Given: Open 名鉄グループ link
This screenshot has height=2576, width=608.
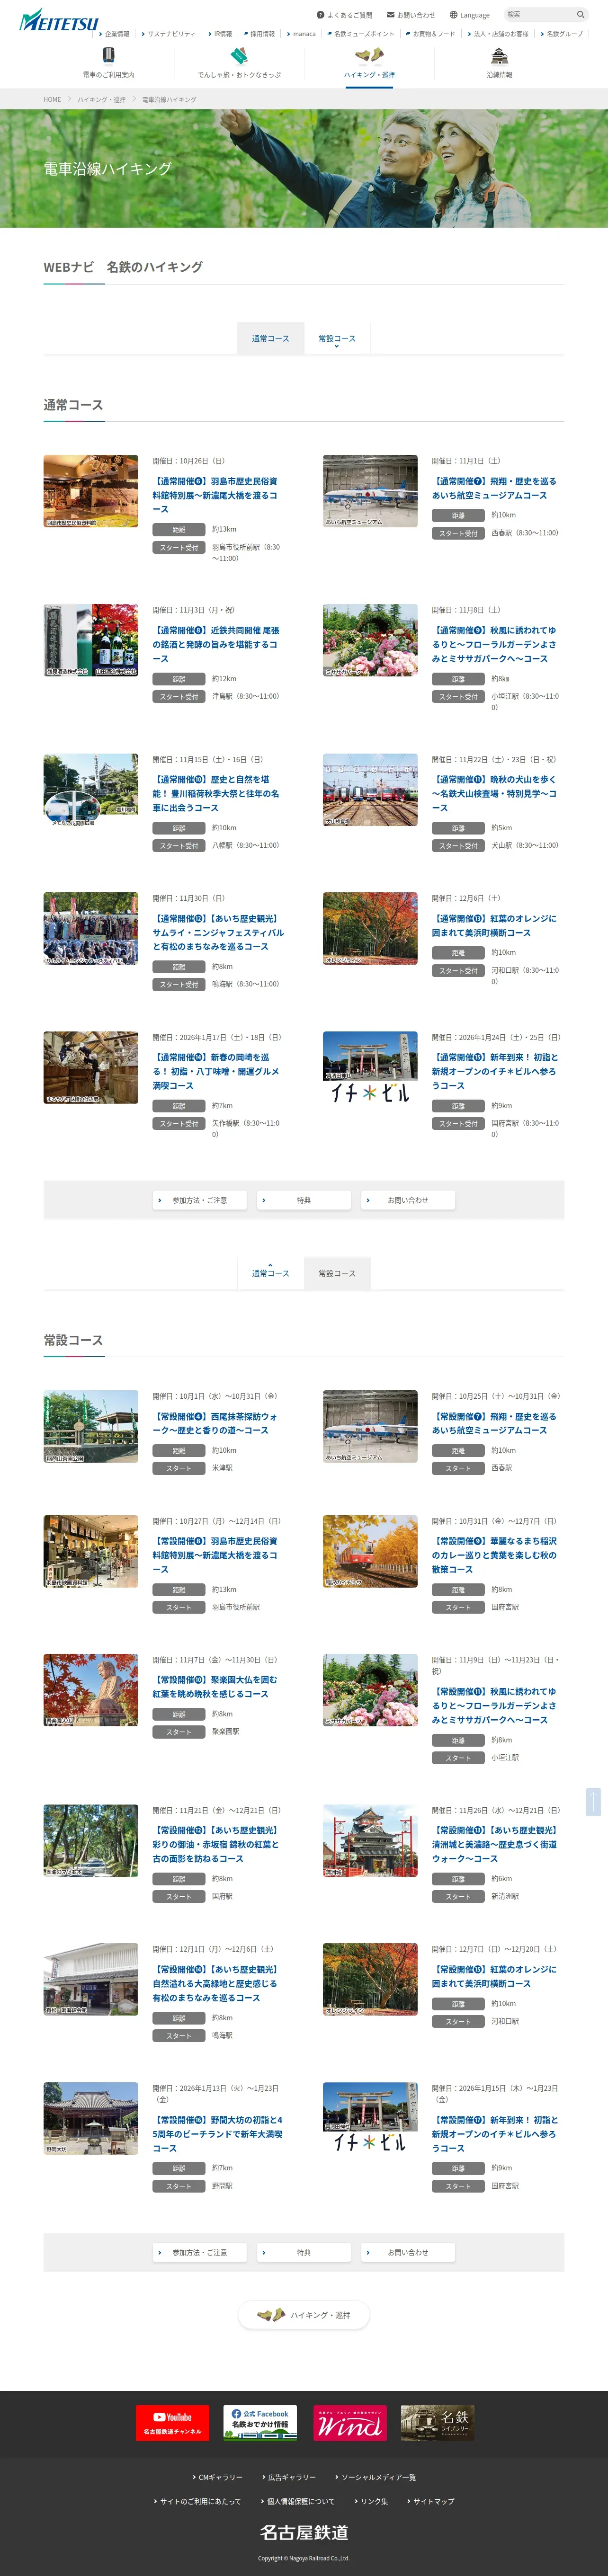Looking at the screenshot, I should click(562, 34).
